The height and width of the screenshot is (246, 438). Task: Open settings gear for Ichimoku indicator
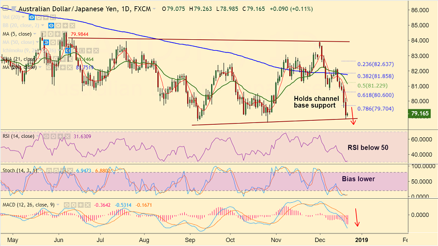coord(75,51)
